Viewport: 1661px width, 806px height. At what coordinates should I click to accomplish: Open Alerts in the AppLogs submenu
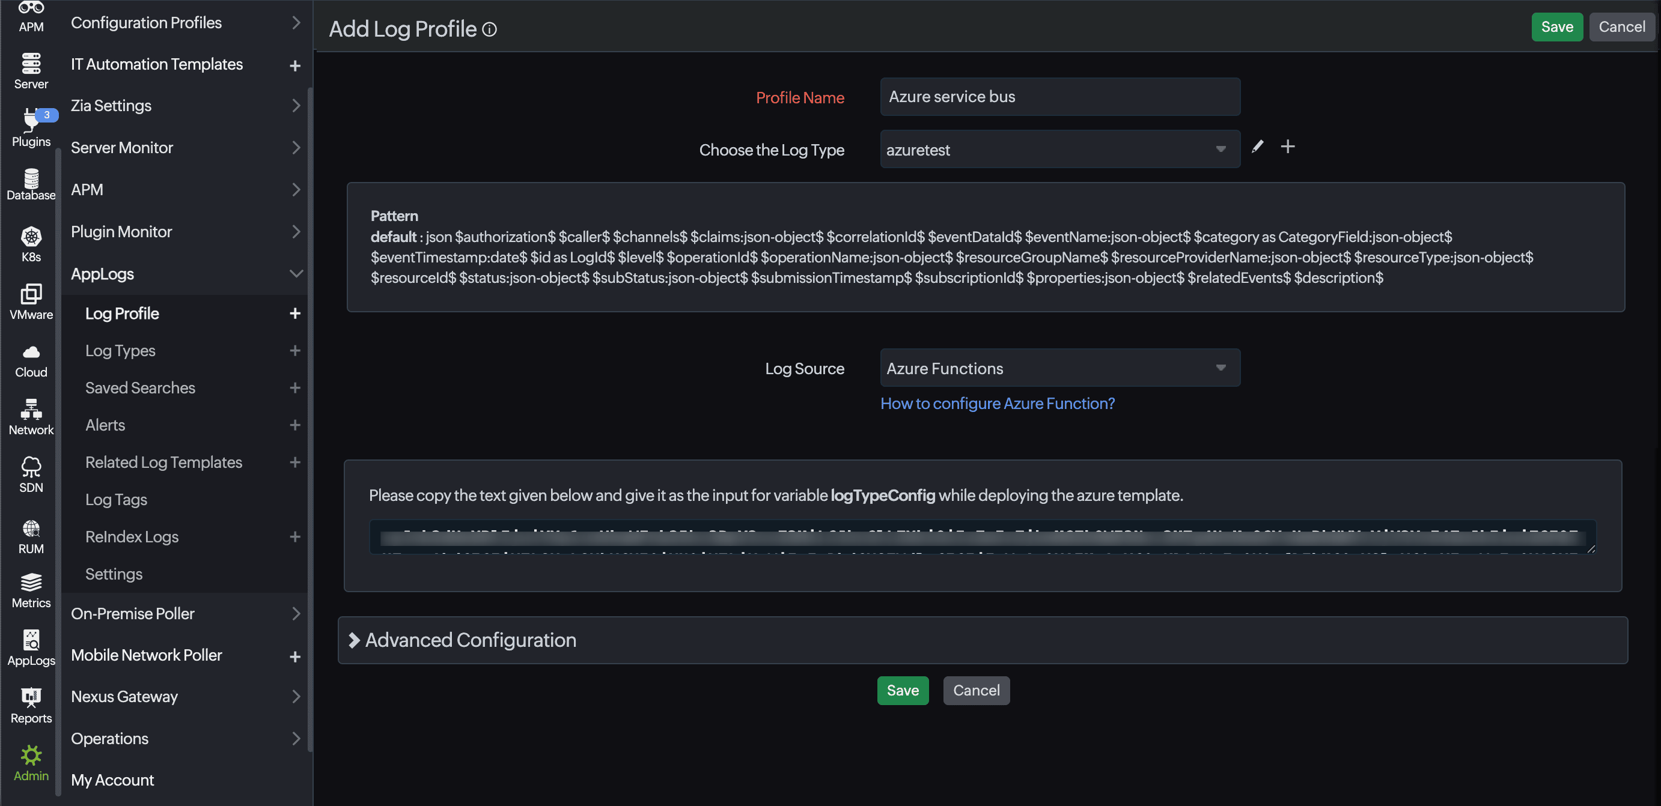tap(105, 425)
